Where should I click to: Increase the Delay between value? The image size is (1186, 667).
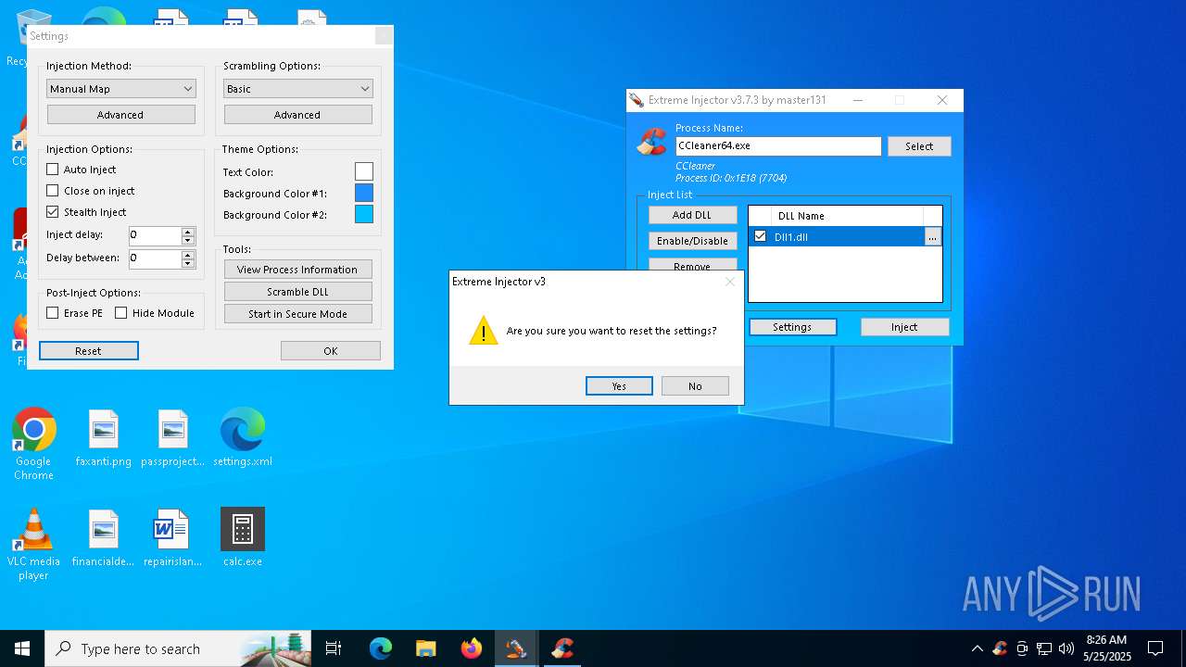click(188, 254)
